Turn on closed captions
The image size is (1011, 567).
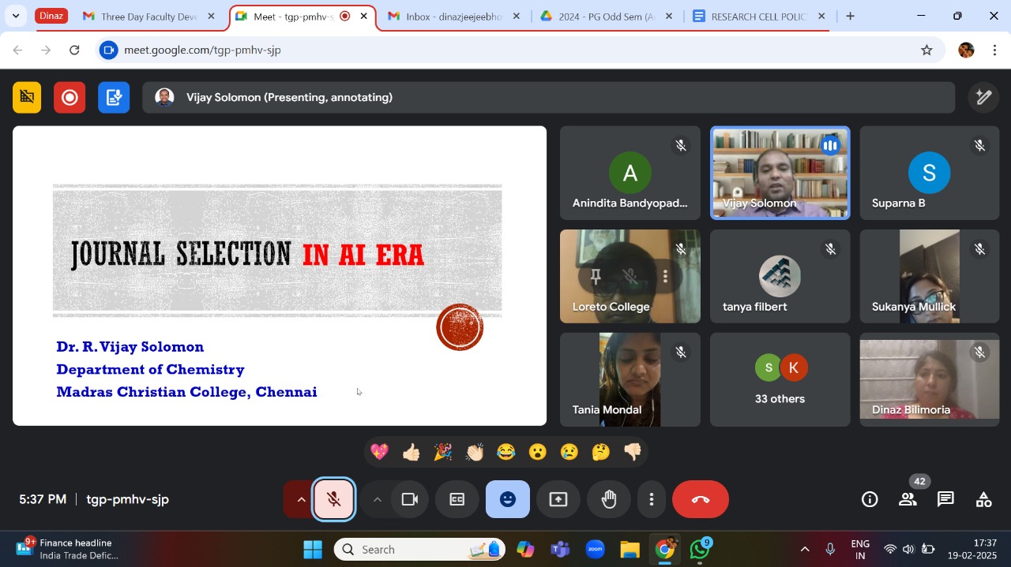pyautogui.click(x=457, y=499)
